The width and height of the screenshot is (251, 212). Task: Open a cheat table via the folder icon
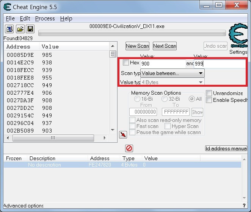20,29
